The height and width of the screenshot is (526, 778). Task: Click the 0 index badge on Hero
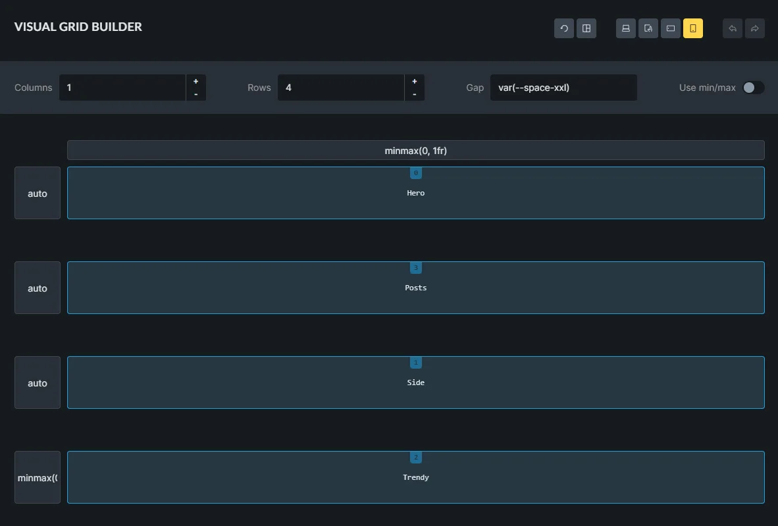(416, 172)
